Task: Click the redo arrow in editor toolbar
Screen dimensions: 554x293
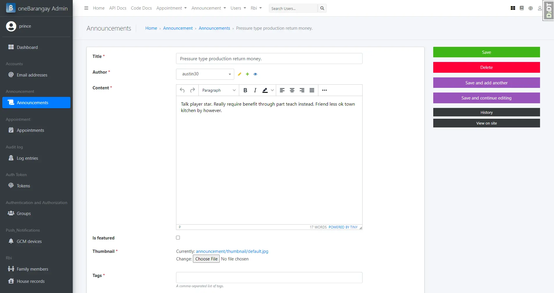Action: coord(192,90)
